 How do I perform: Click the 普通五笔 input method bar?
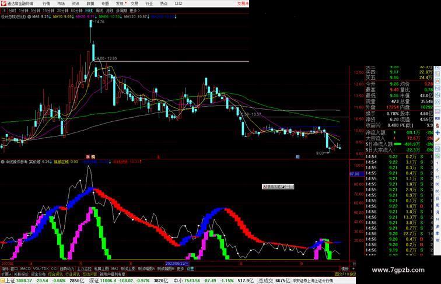(x=278, y=187)
